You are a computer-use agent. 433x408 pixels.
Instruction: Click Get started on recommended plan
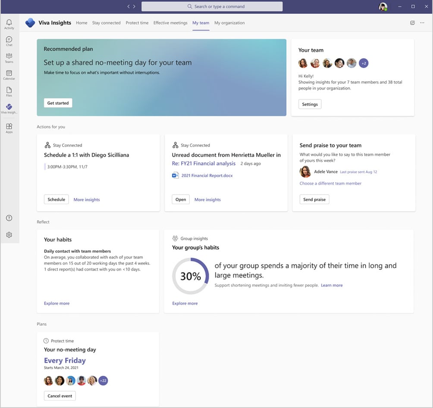pos(58,103)
